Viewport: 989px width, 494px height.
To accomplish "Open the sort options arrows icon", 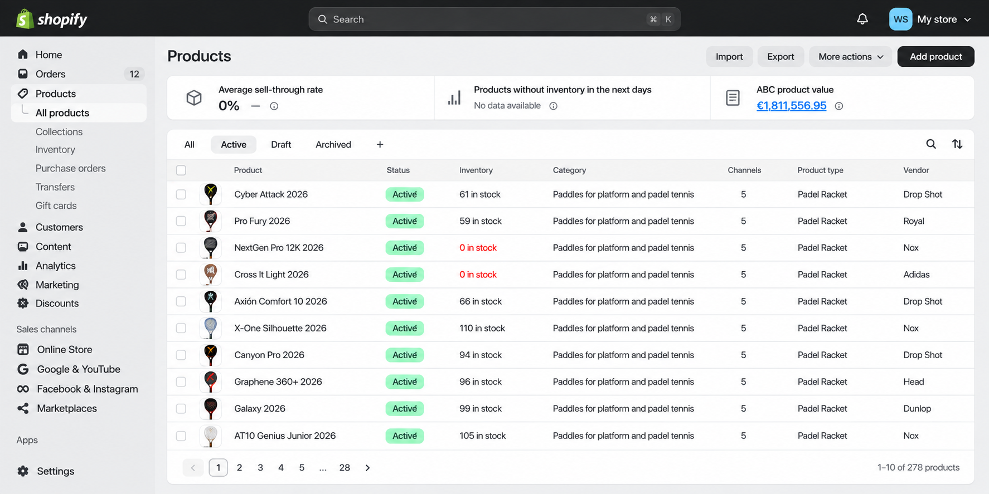I will click(957, 144).
